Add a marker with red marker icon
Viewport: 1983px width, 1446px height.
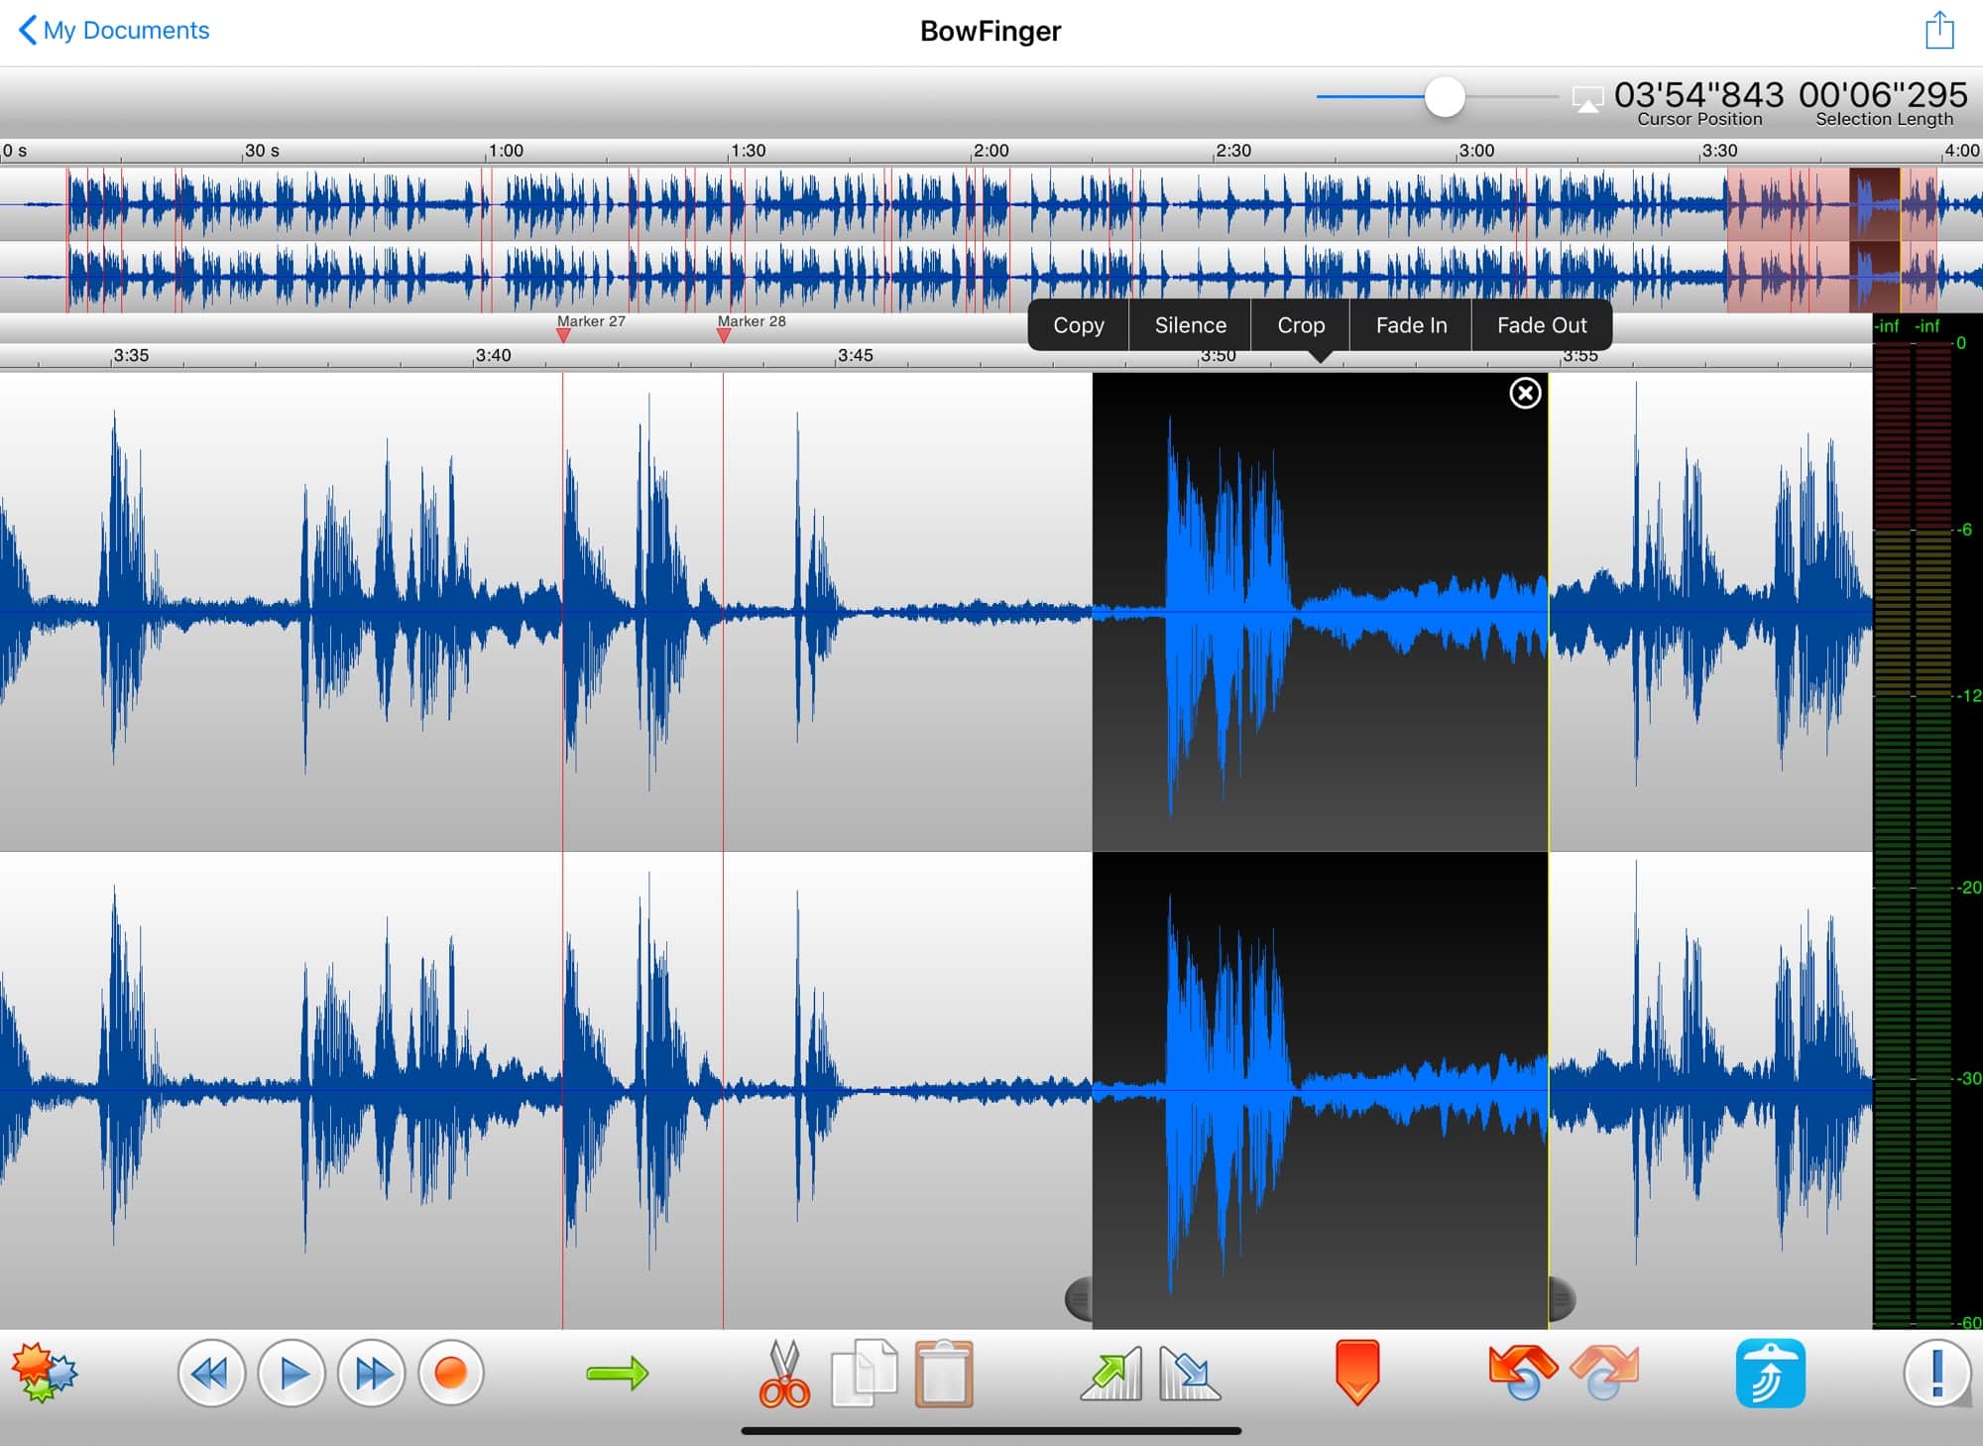(x=1357, y=1372)
